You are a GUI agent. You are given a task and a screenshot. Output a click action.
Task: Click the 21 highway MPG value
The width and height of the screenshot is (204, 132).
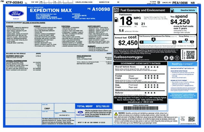point(143,24)
